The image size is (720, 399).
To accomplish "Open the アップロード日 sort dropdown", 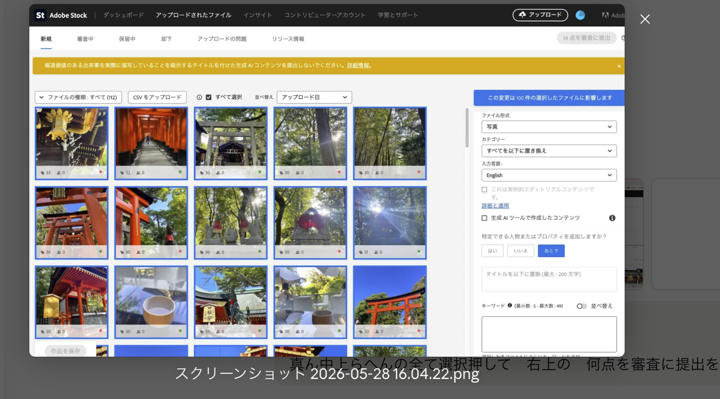I will tap(314, 97).
